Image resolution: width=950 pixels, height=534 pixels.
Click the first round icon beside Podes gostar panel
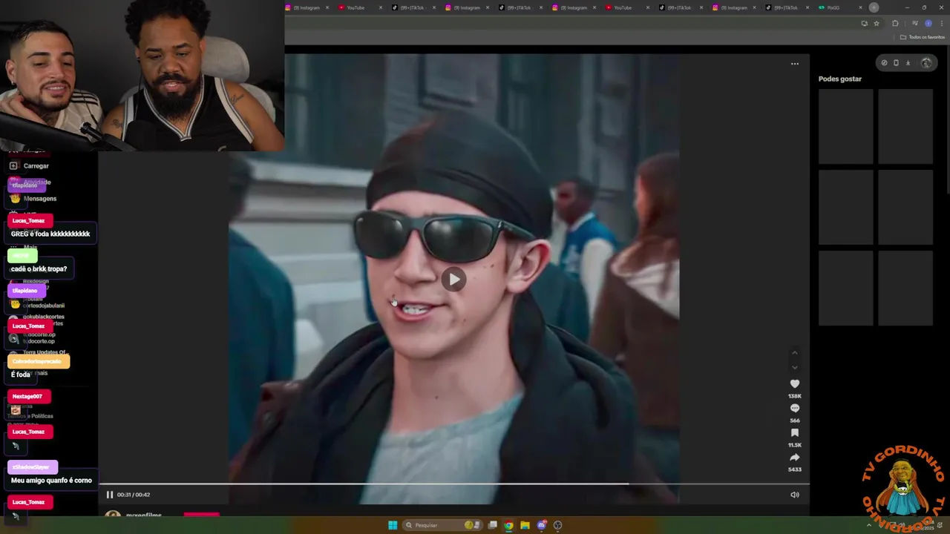(x=884, y=63)
